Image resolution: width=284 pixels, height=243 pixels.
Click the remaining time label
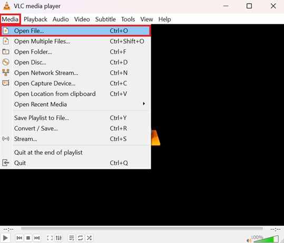pyautogui.click(x=275, y=229)
